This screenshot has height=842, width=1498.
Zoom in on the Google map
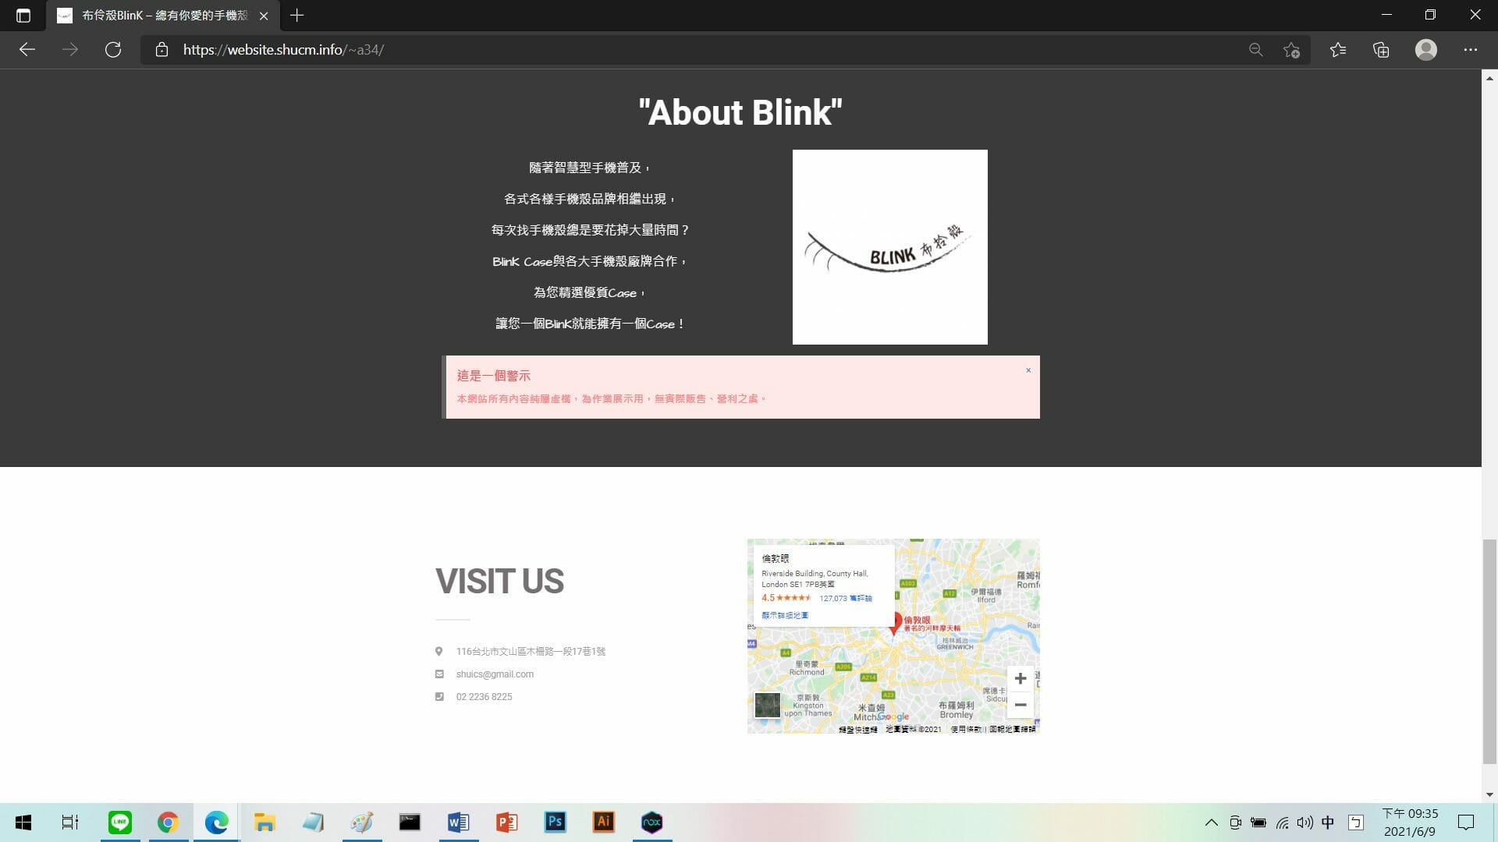tap(1020, 678)
